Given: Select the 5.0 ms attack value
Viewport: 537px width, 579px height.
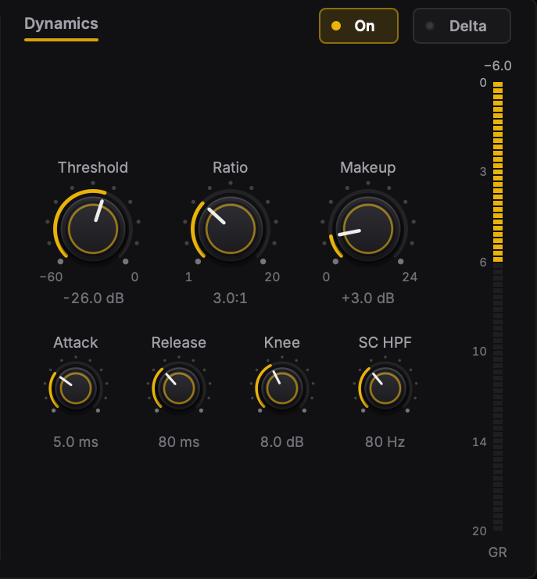Looking at the screenshot, I should coord(76,441).
